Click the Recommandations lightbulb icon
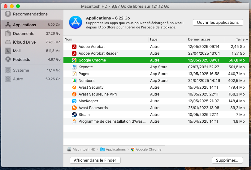This screenshot has height=170, width=251. click(8, 14)
